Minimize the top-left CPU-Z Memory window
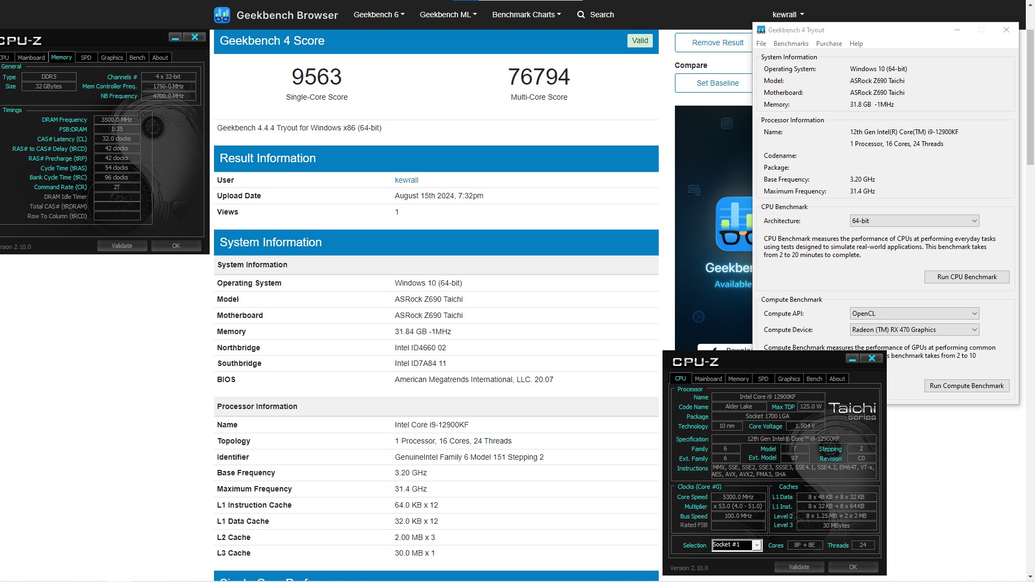This screenshot has height=582, width=1035. tap(175, 37)
